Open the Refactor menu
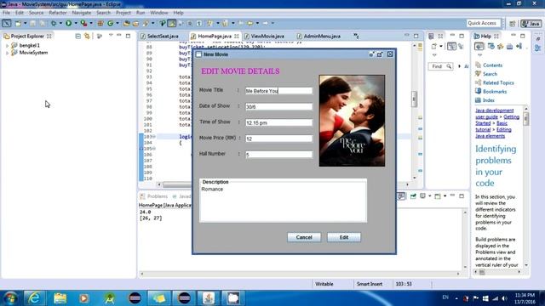This screenshot has width=545, height=306. (x=58, y=13)
